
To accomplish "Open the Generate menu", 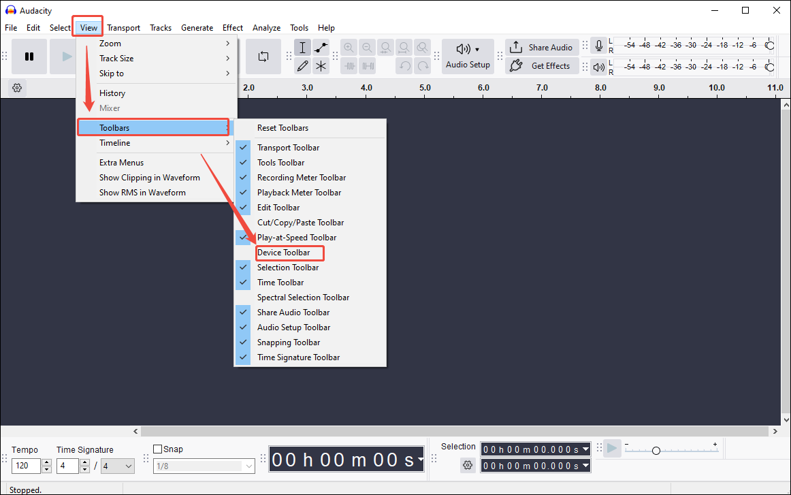I will pos(197,28).
